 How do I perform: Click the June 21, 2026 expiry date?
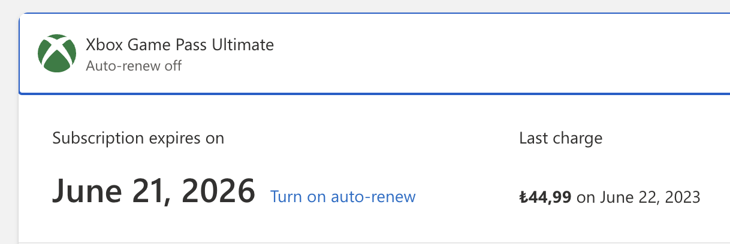click(x=153, y=191)
